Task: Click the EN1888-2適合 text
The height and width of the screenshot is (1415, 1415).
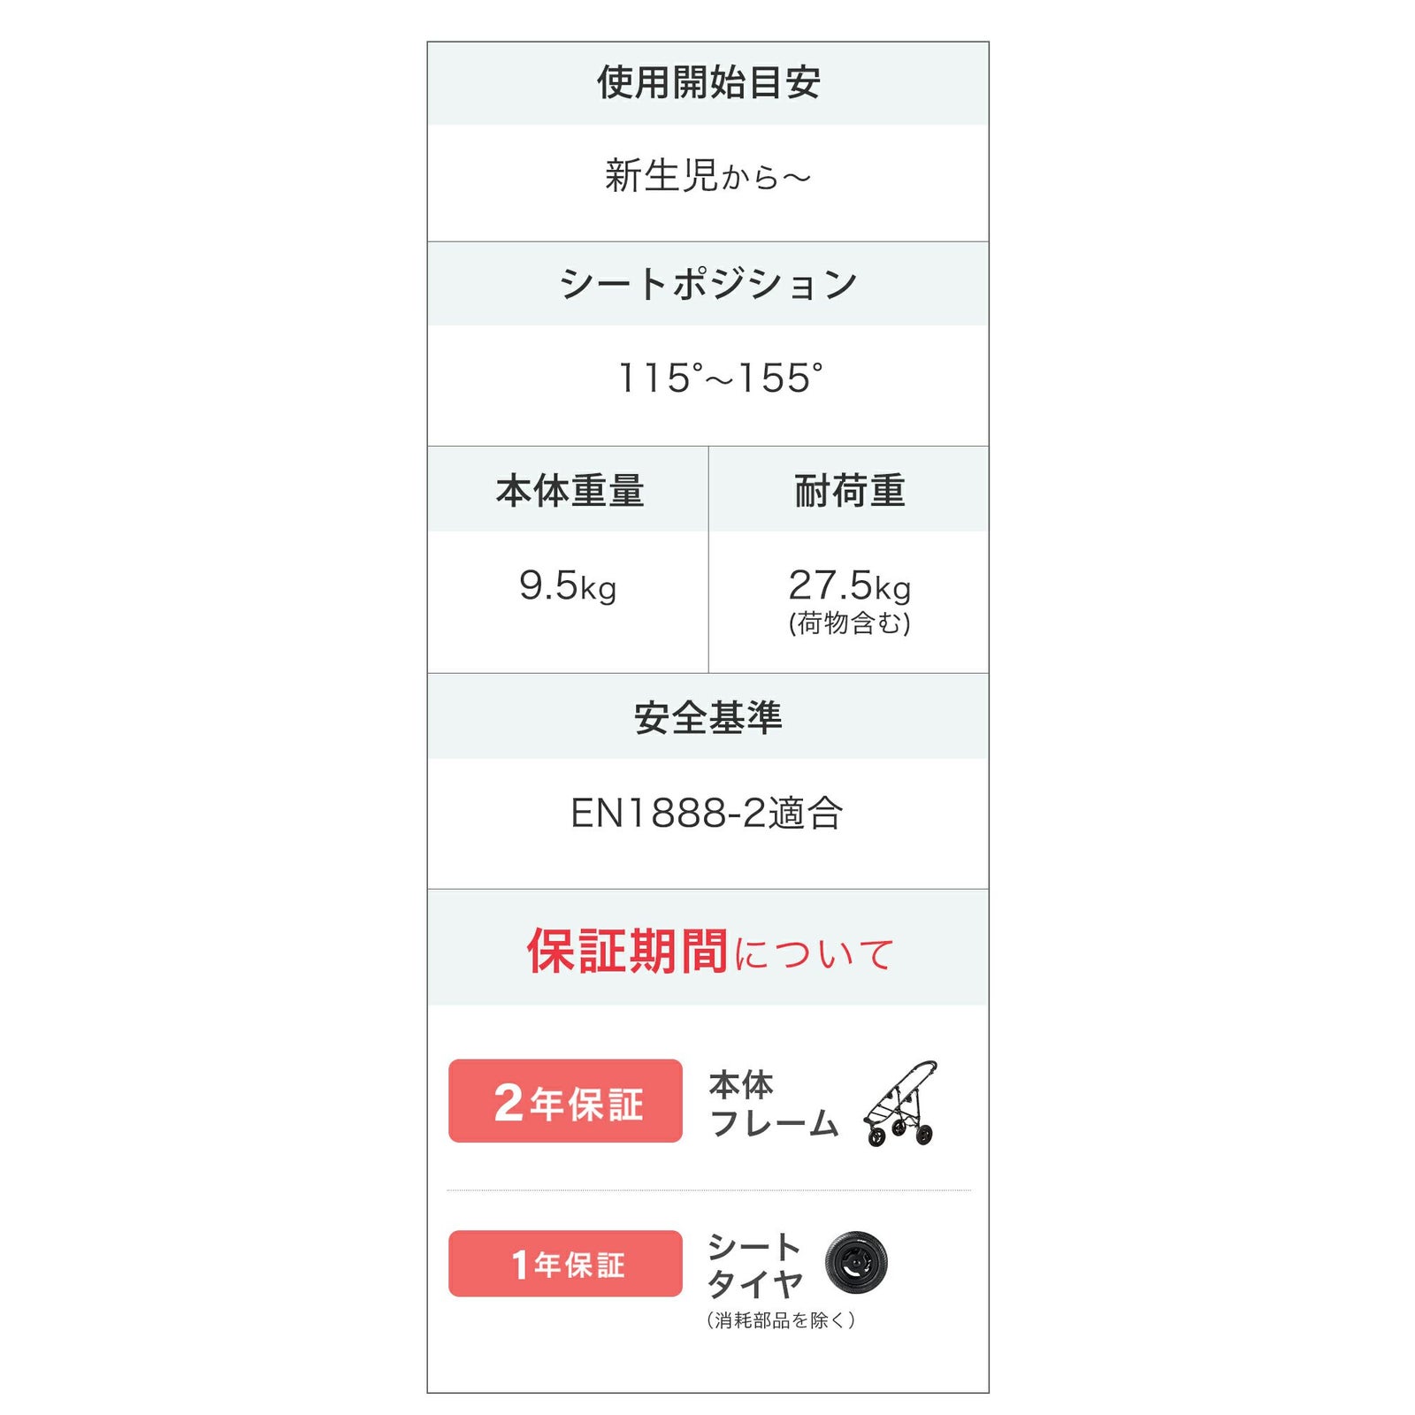Action: pyautogui.click(x=707, y=814)
